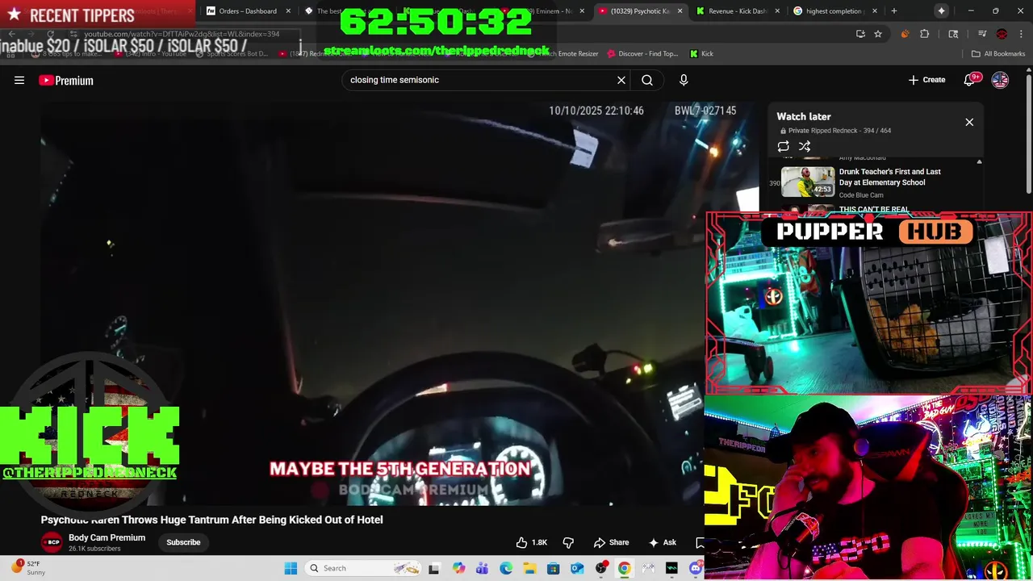
Task: Share the Psychotic Karen video
Action: click(611, 542)
